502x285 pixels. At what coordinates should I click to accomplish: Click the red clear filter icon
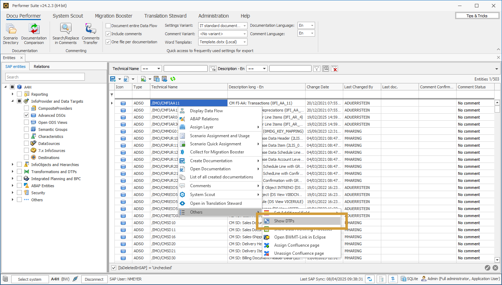[x=335, y=69]
